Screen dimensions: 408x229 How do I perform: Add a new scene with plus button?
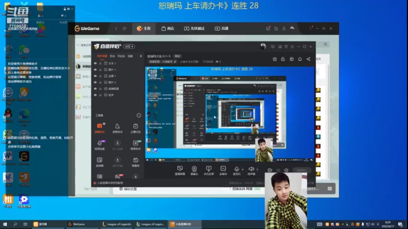141,56
